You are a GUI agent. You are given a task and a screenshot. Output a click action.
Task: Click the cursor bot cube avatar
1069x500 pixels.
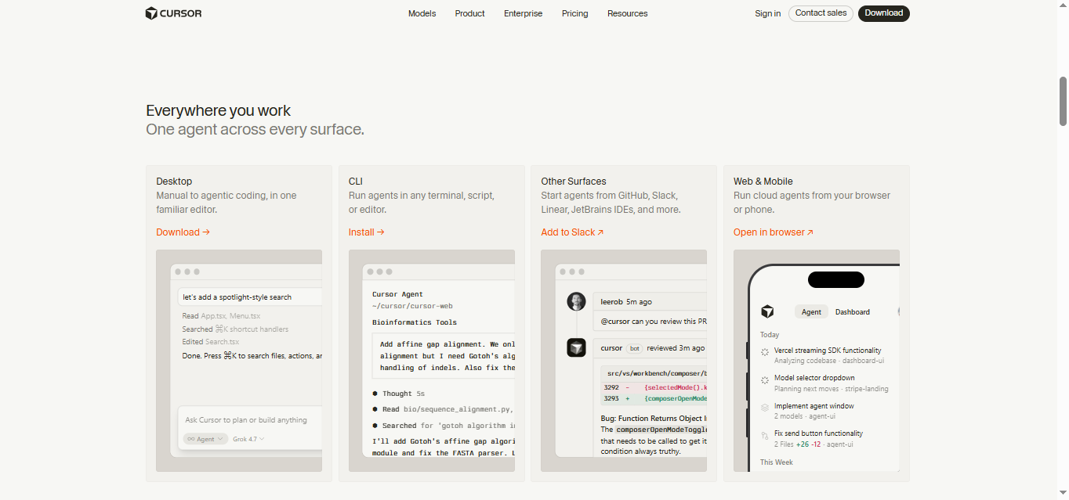coord(577,347)
